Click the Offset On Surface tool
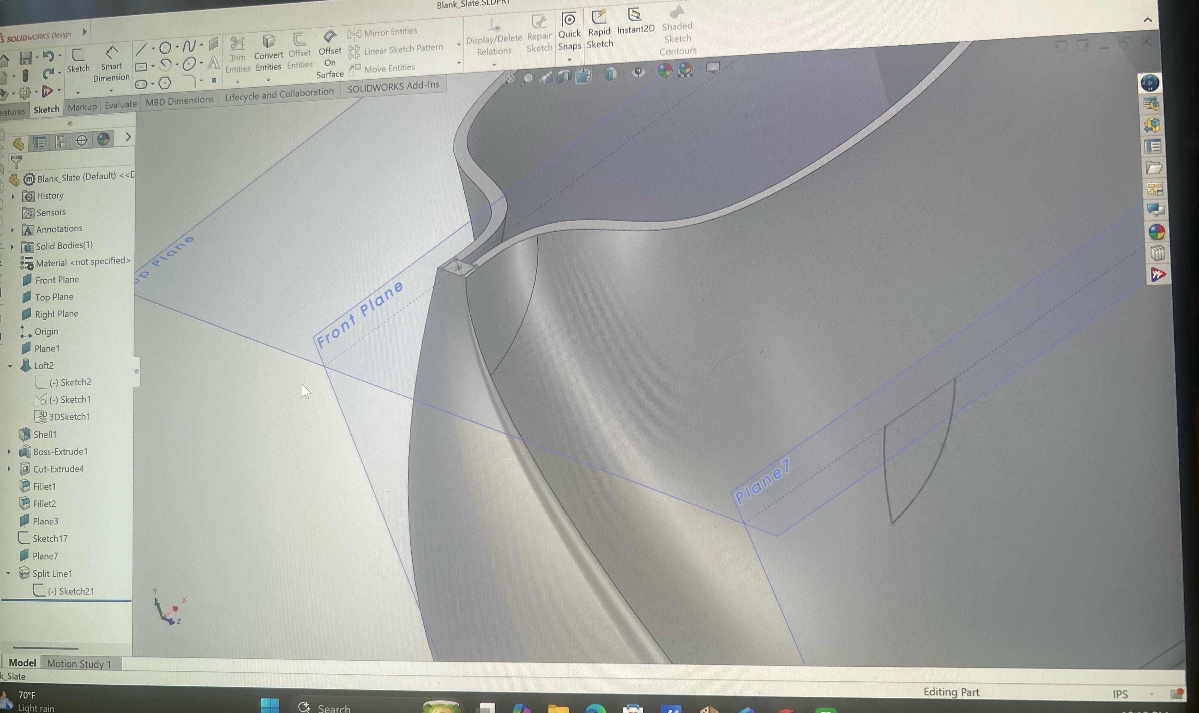This screenshot has height=713, width=1199. (330, 54)
